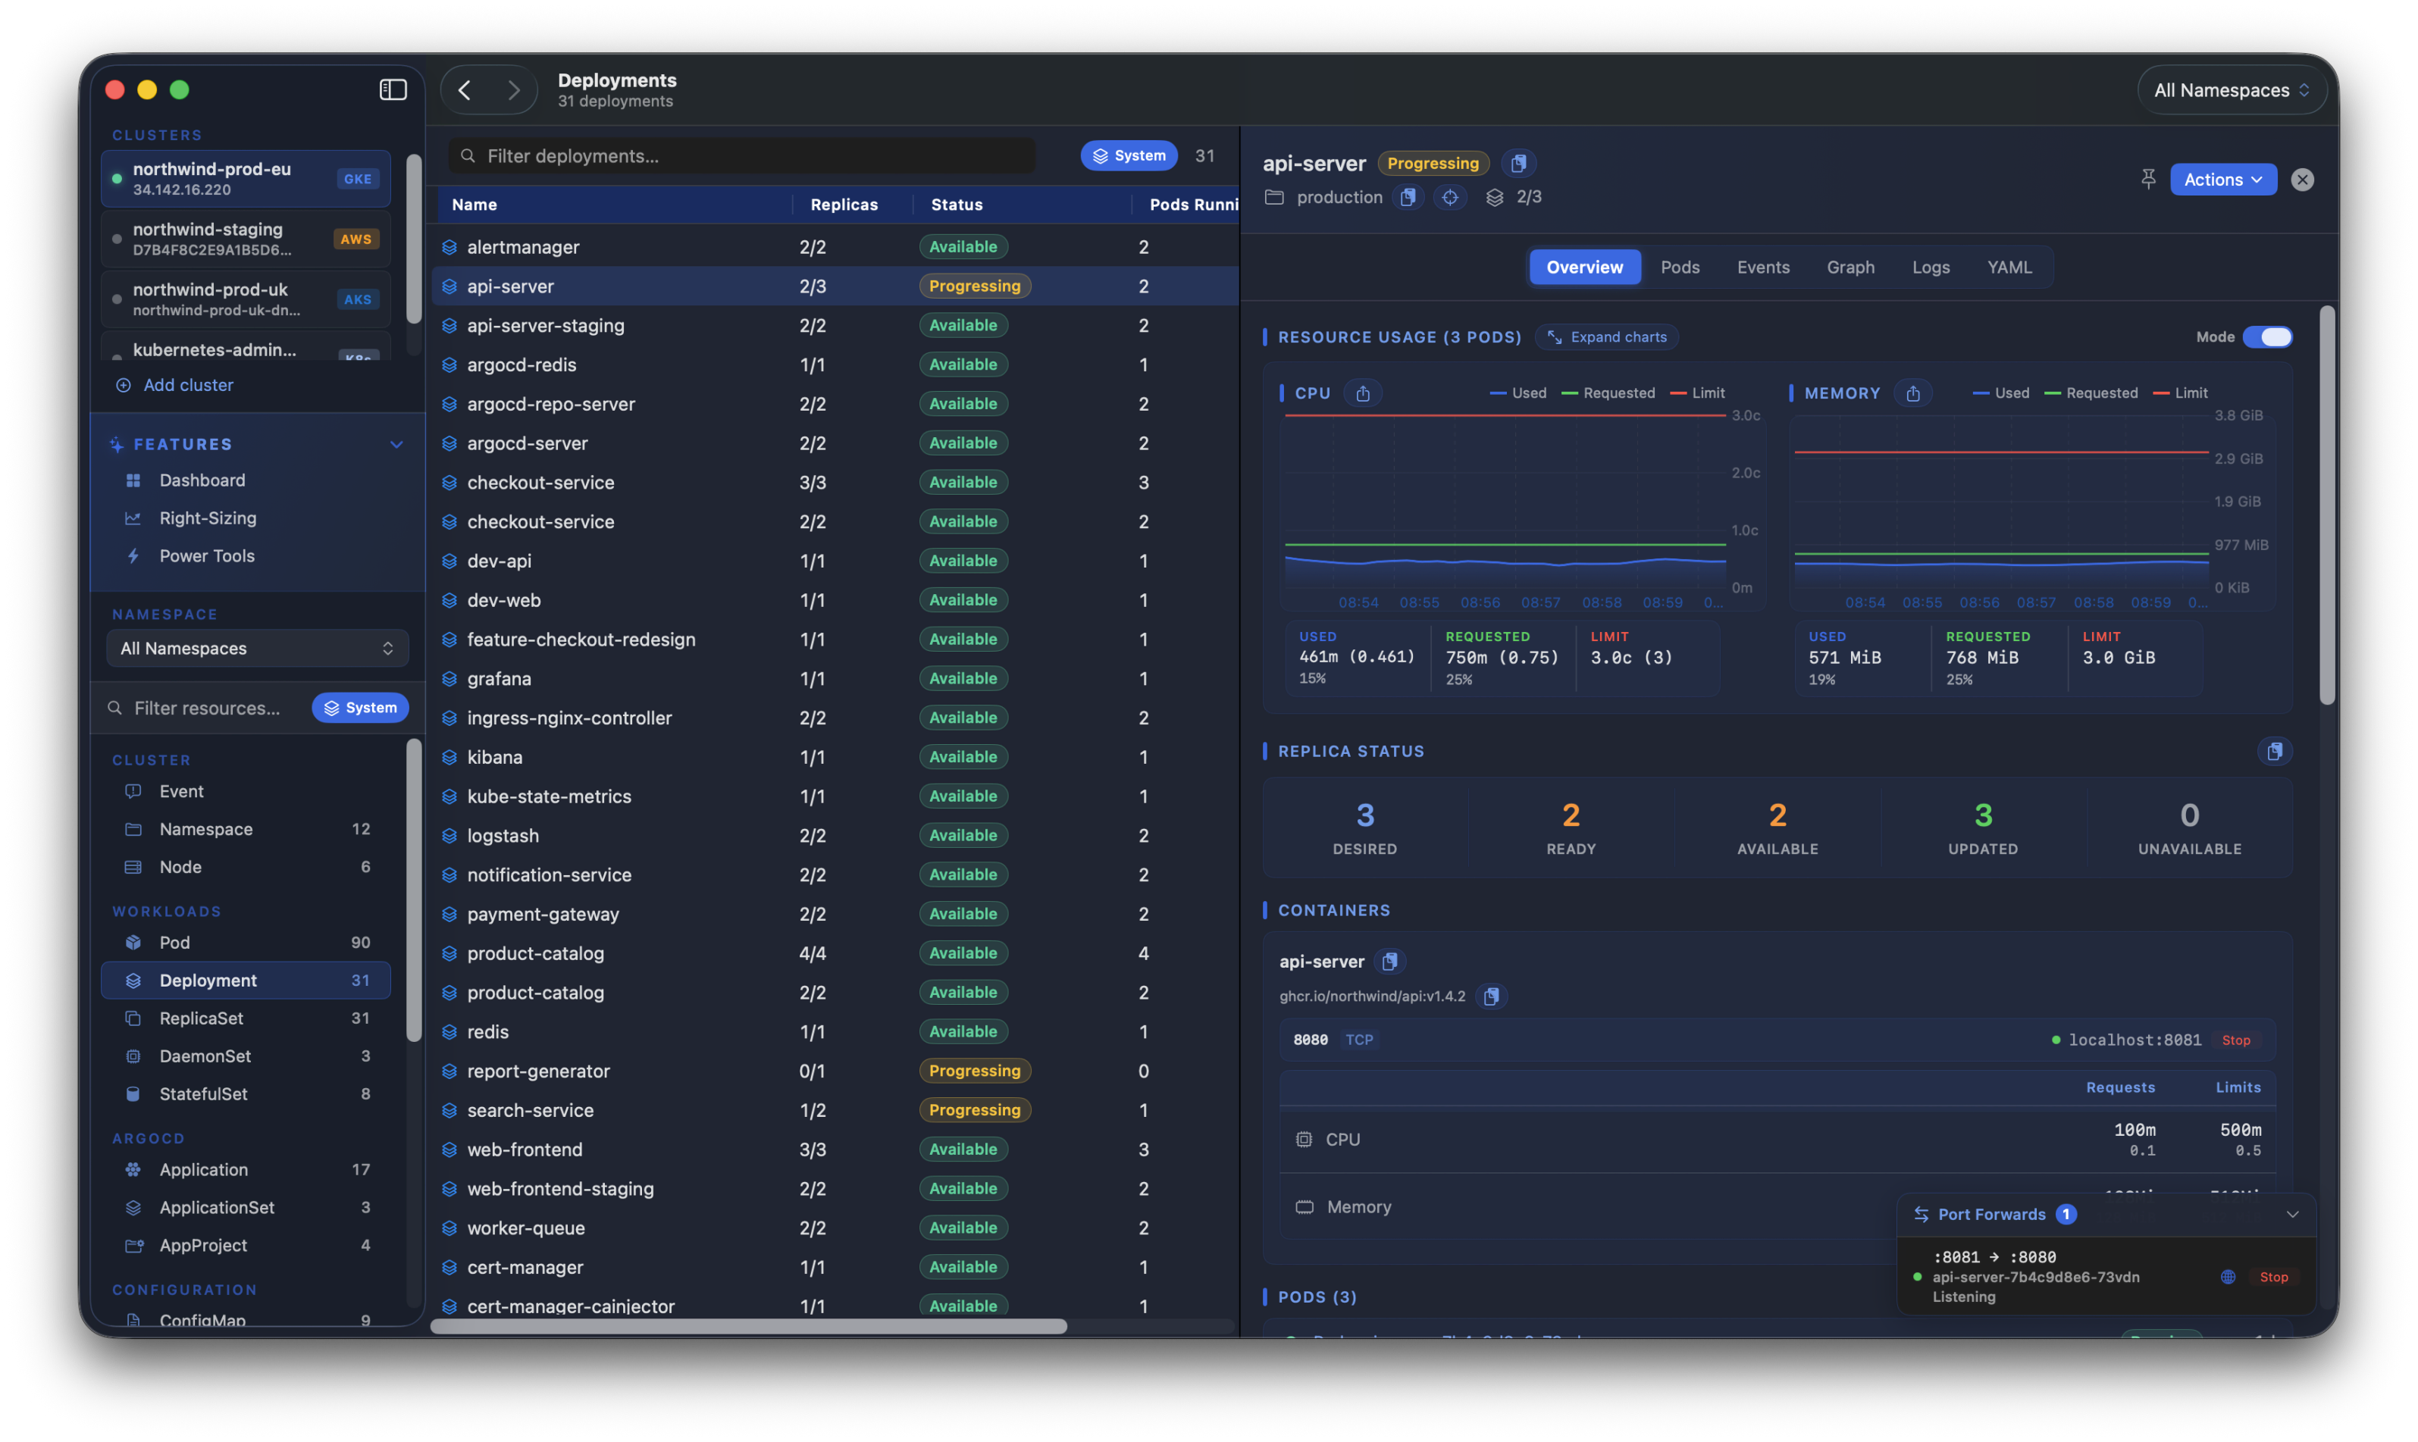
Task: Switch to the Events tab
Action: click(x=1763, y=267)
